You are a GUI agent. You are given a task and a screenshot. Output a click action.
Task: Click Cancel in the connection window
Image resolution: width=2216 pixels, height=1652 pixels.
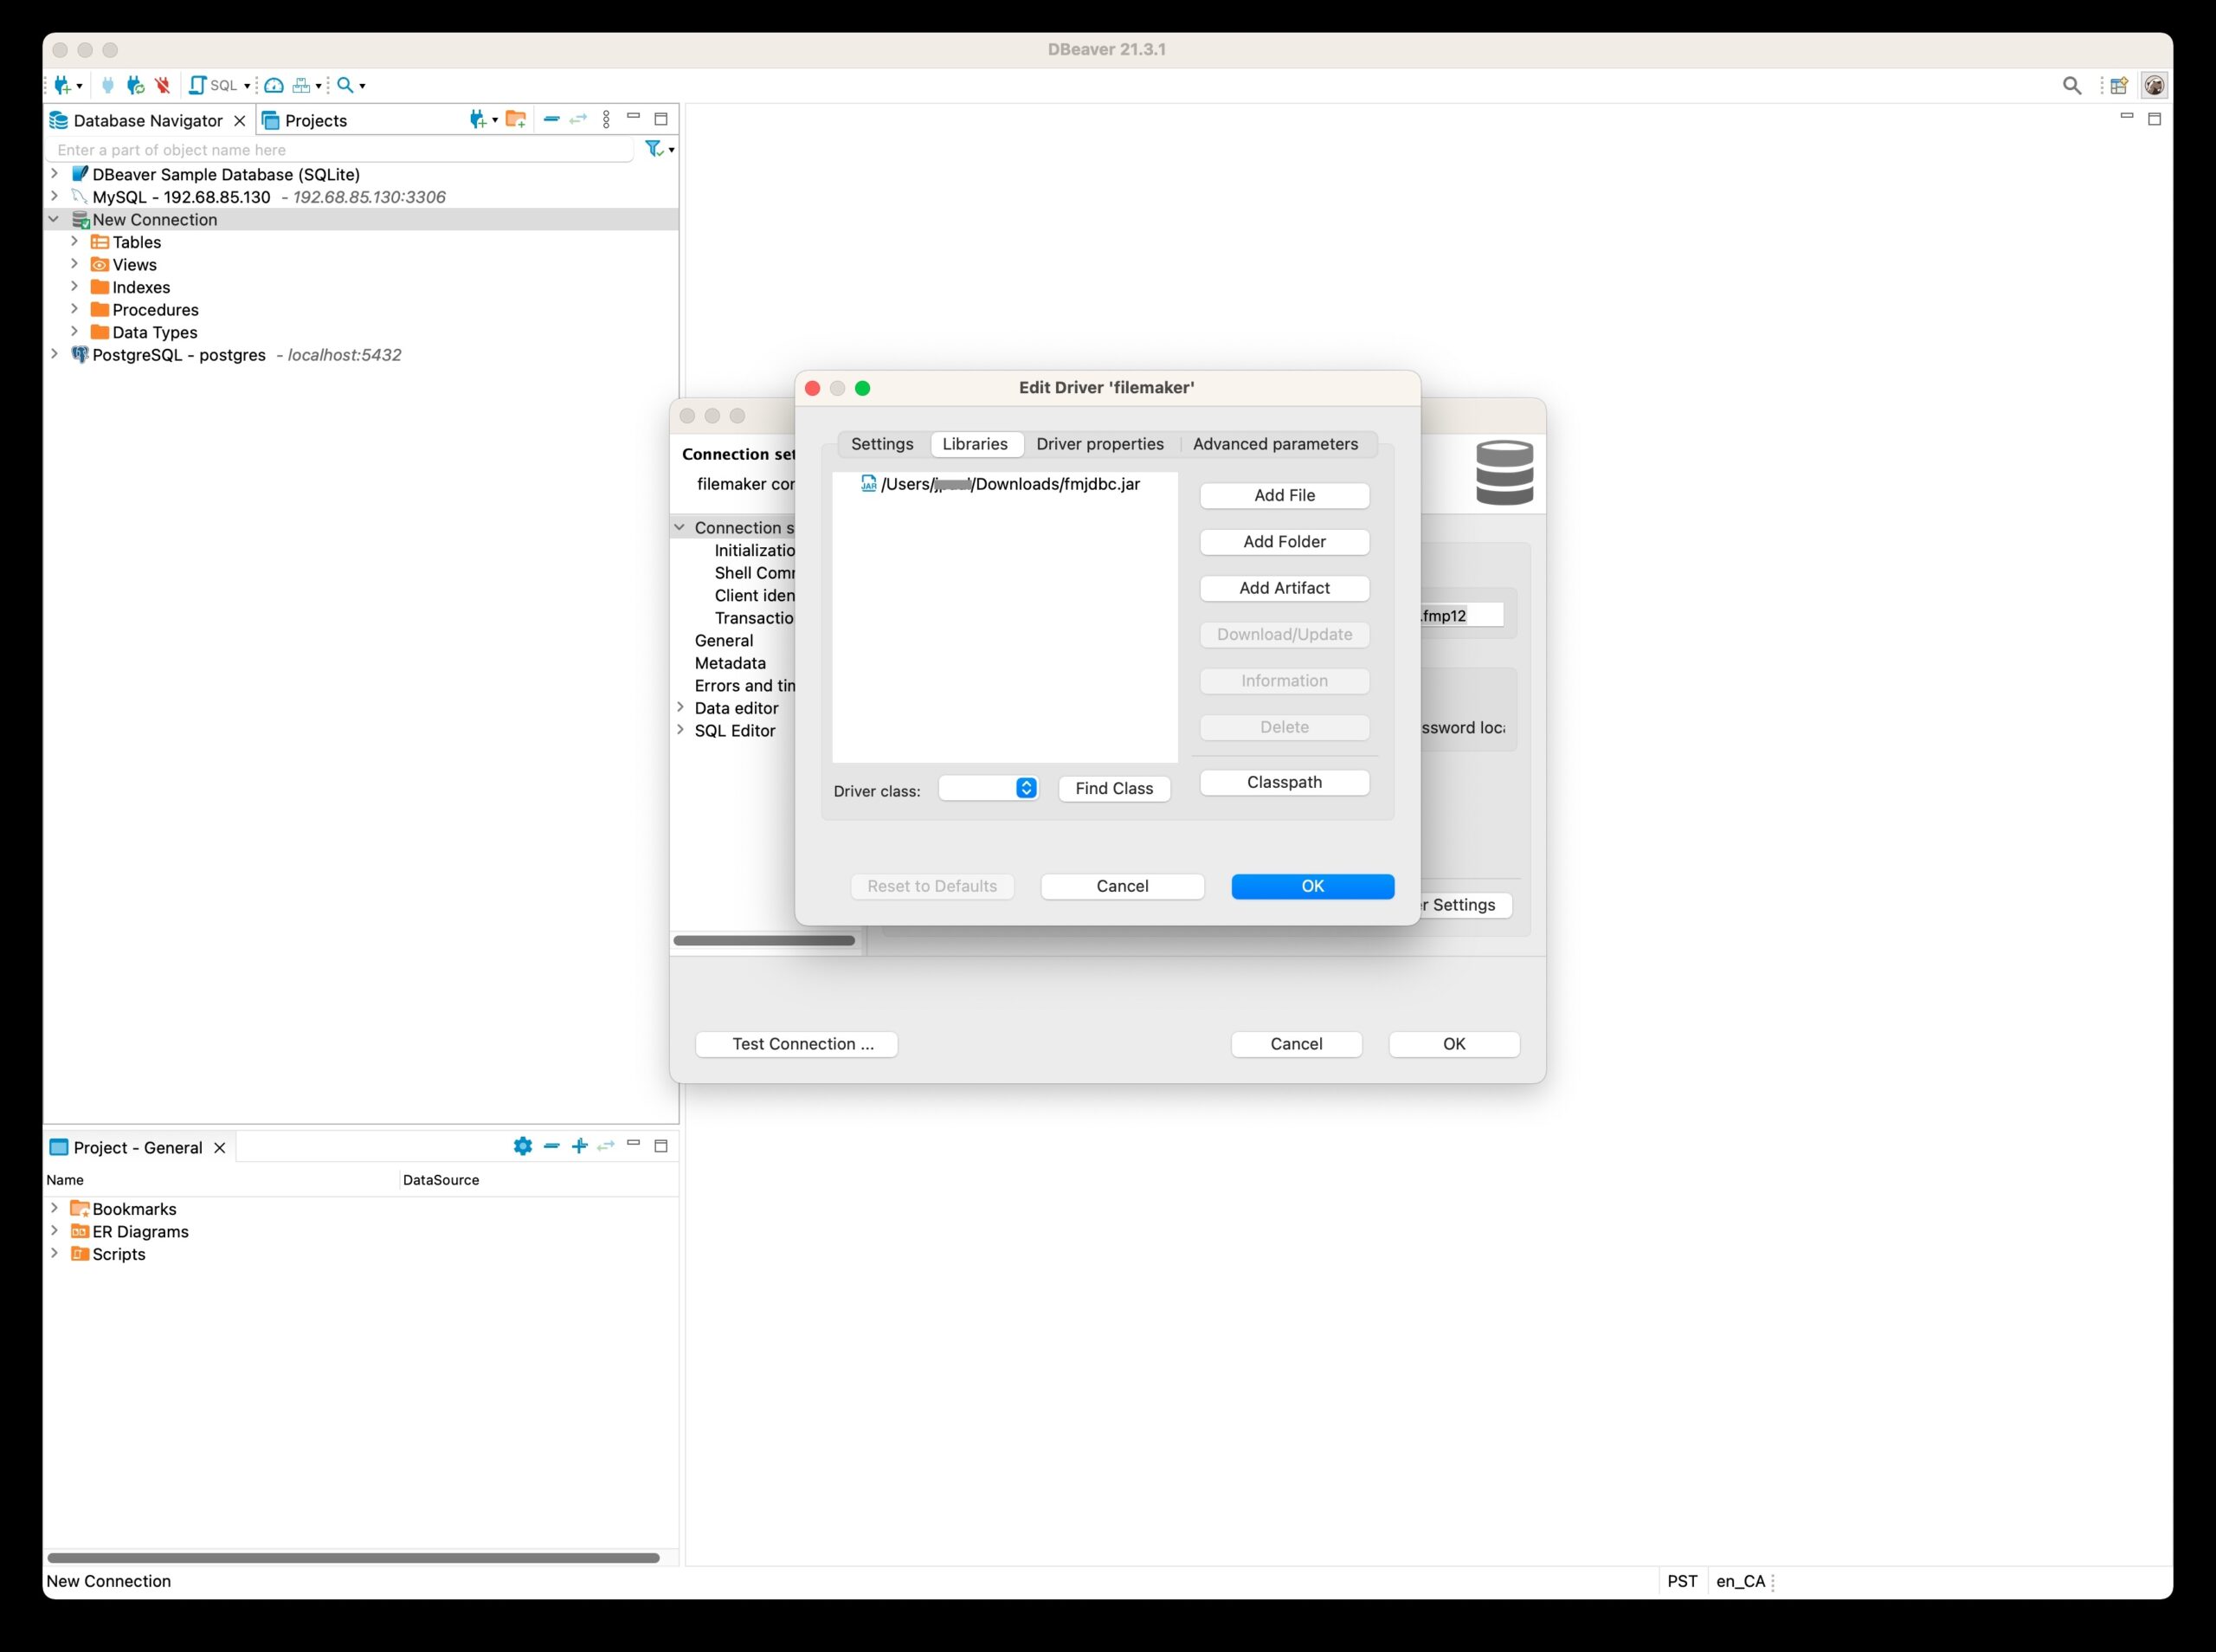coord(1297,1044)
